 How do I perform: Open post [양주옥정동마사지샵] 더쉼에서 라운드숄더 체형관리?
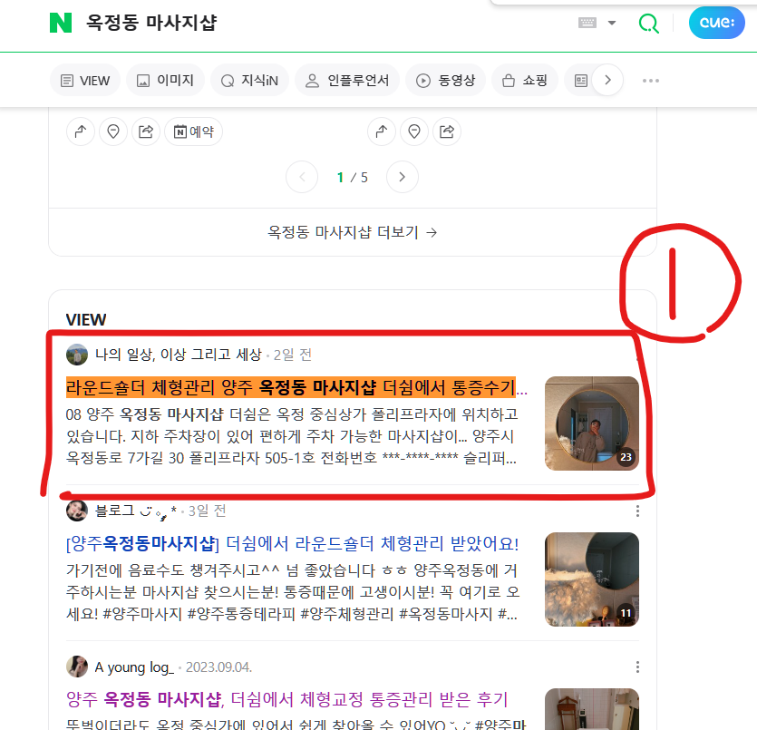[x=293, y=543]
